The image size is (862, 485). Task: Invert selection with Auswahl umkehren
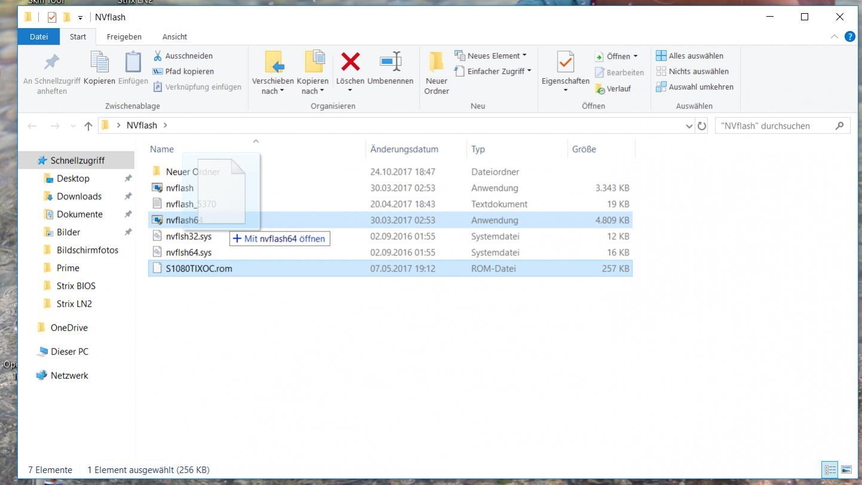tap(695, 87)
